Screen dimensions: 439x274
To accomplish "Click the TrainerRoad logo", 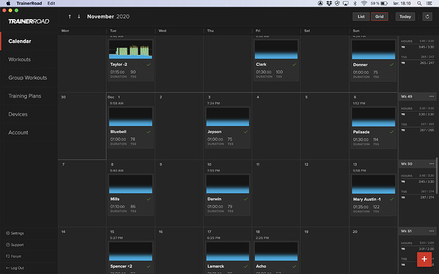I will click(29, 21).
